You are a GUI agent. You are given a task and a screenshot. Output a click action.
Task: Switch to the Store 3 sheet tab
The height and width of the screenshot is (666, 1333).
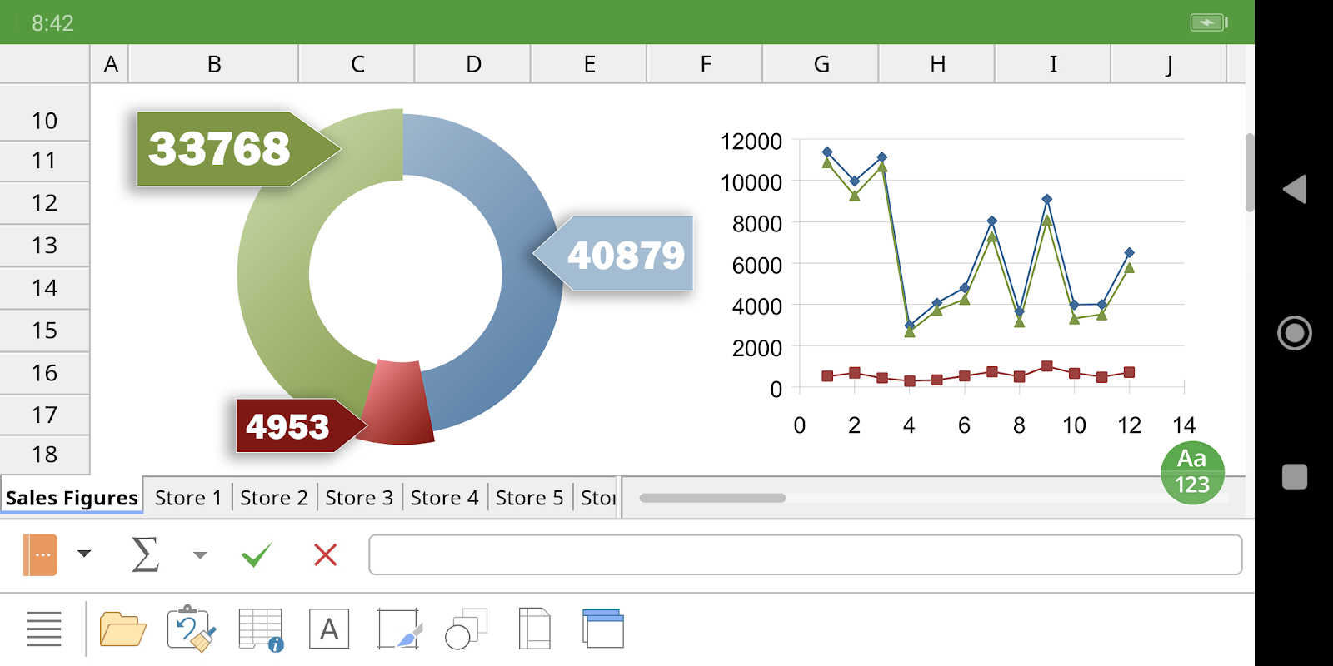[359, 498]
